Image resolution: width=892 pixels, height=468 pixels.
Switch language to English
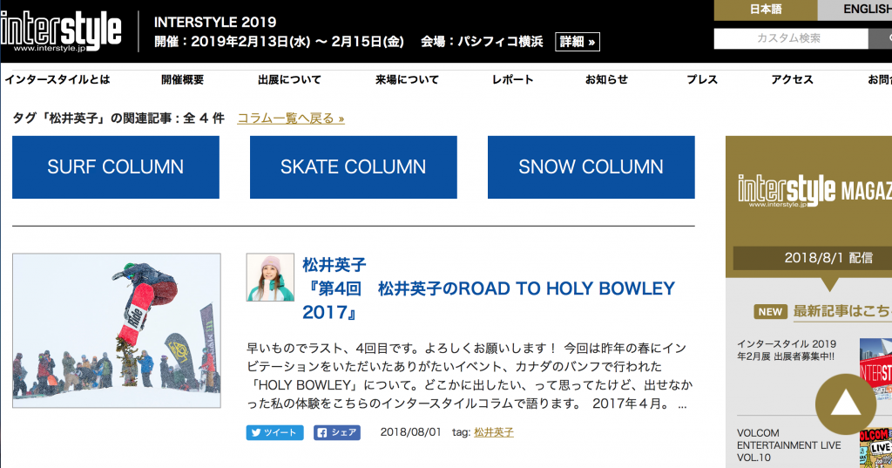click(862, 10)
